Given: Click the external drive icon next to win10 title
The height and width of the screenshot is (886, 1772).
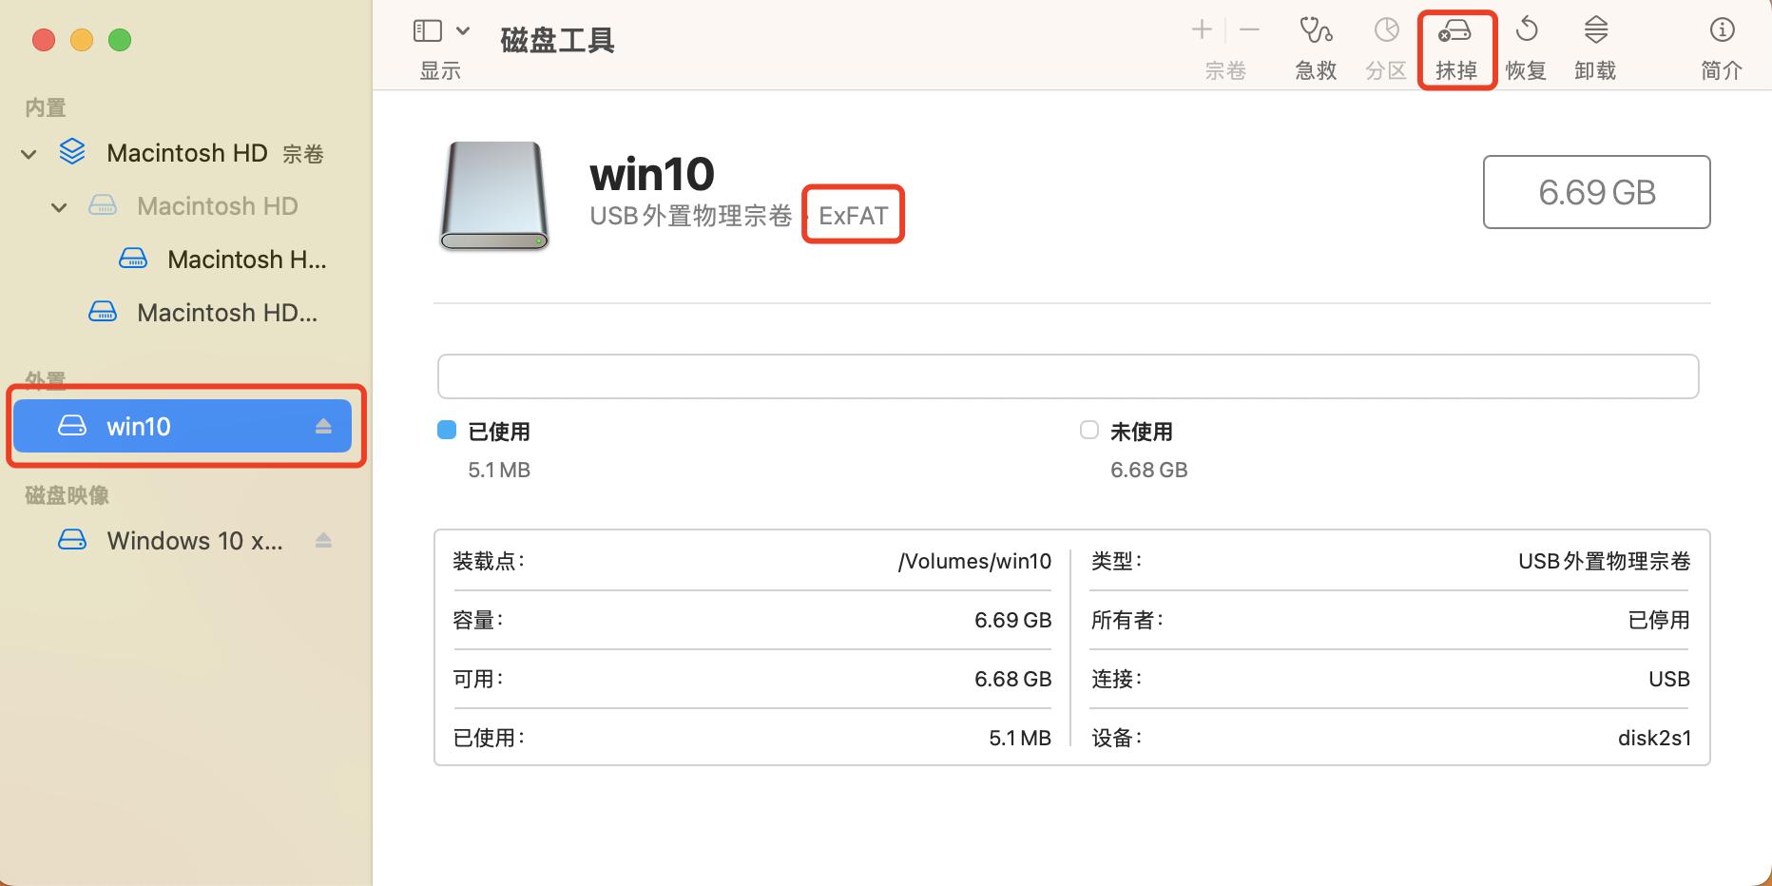Looking at the screenshot, I should [492, 195].
